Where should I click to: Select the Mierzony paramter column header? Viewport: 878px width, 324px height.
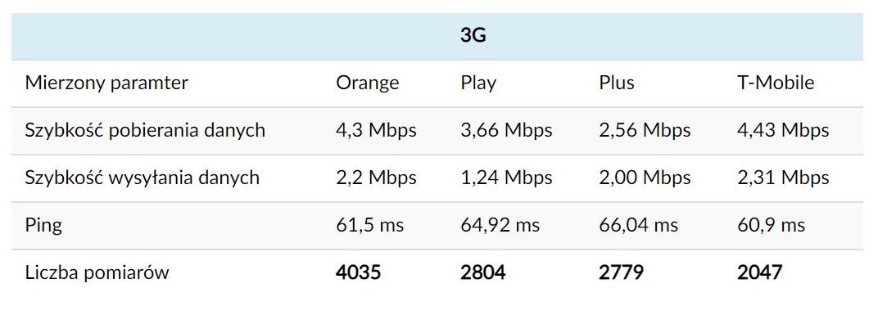[x=106, y=83]
